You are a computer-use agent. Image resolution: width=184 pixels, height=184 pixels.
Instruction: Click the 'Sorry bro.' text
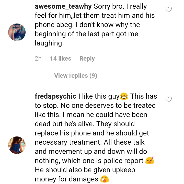(x=109, y=6)
